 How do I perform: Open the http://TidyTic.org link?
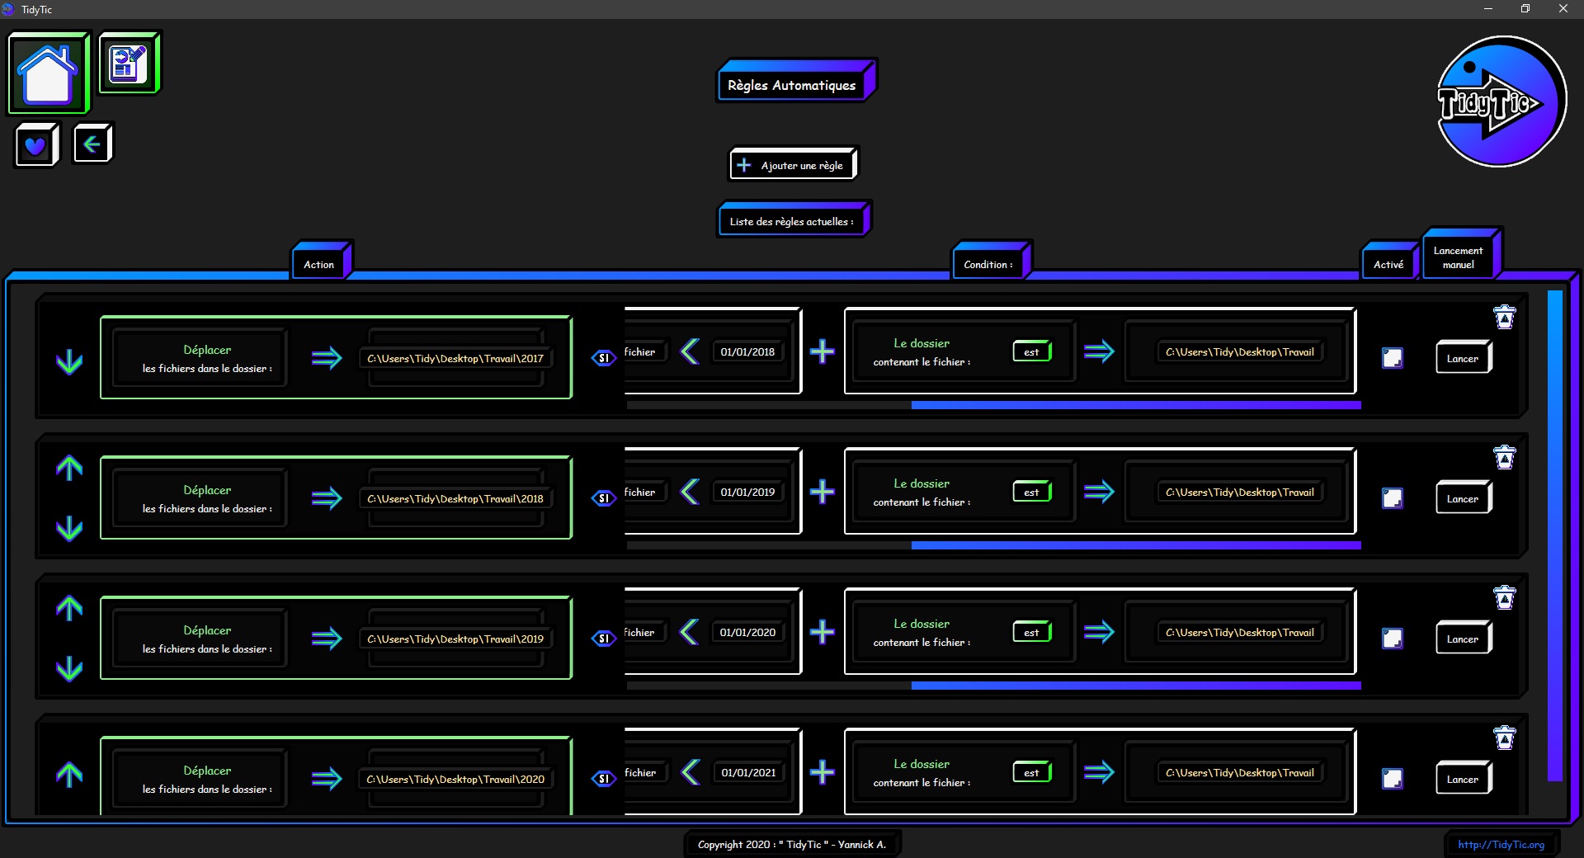pyautogui.click(x=1501, y=844)
